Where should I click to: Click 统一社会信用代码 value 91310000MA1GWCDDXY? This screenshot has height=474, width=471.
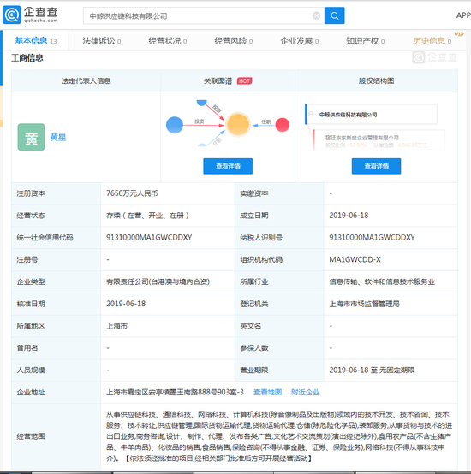[149, 237]
